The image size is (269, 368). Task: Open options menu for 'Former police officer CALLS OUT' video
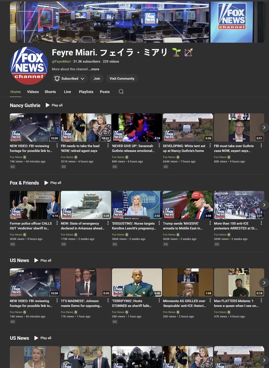[x=57, y=223]
